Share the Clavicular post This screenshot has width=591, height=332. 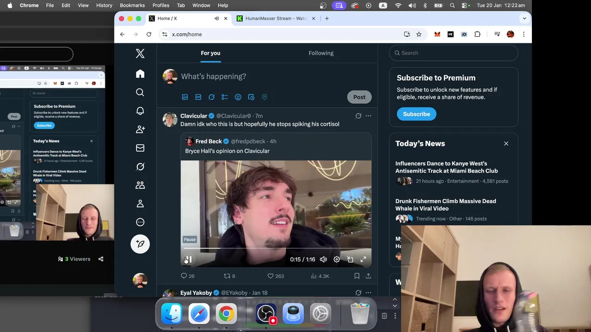click(368, 276)
